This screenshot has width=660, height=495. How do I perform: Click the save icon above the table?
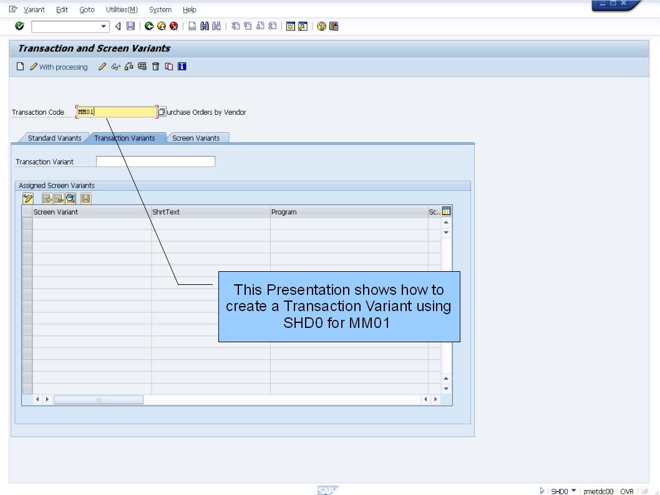[x=86, y=198]
